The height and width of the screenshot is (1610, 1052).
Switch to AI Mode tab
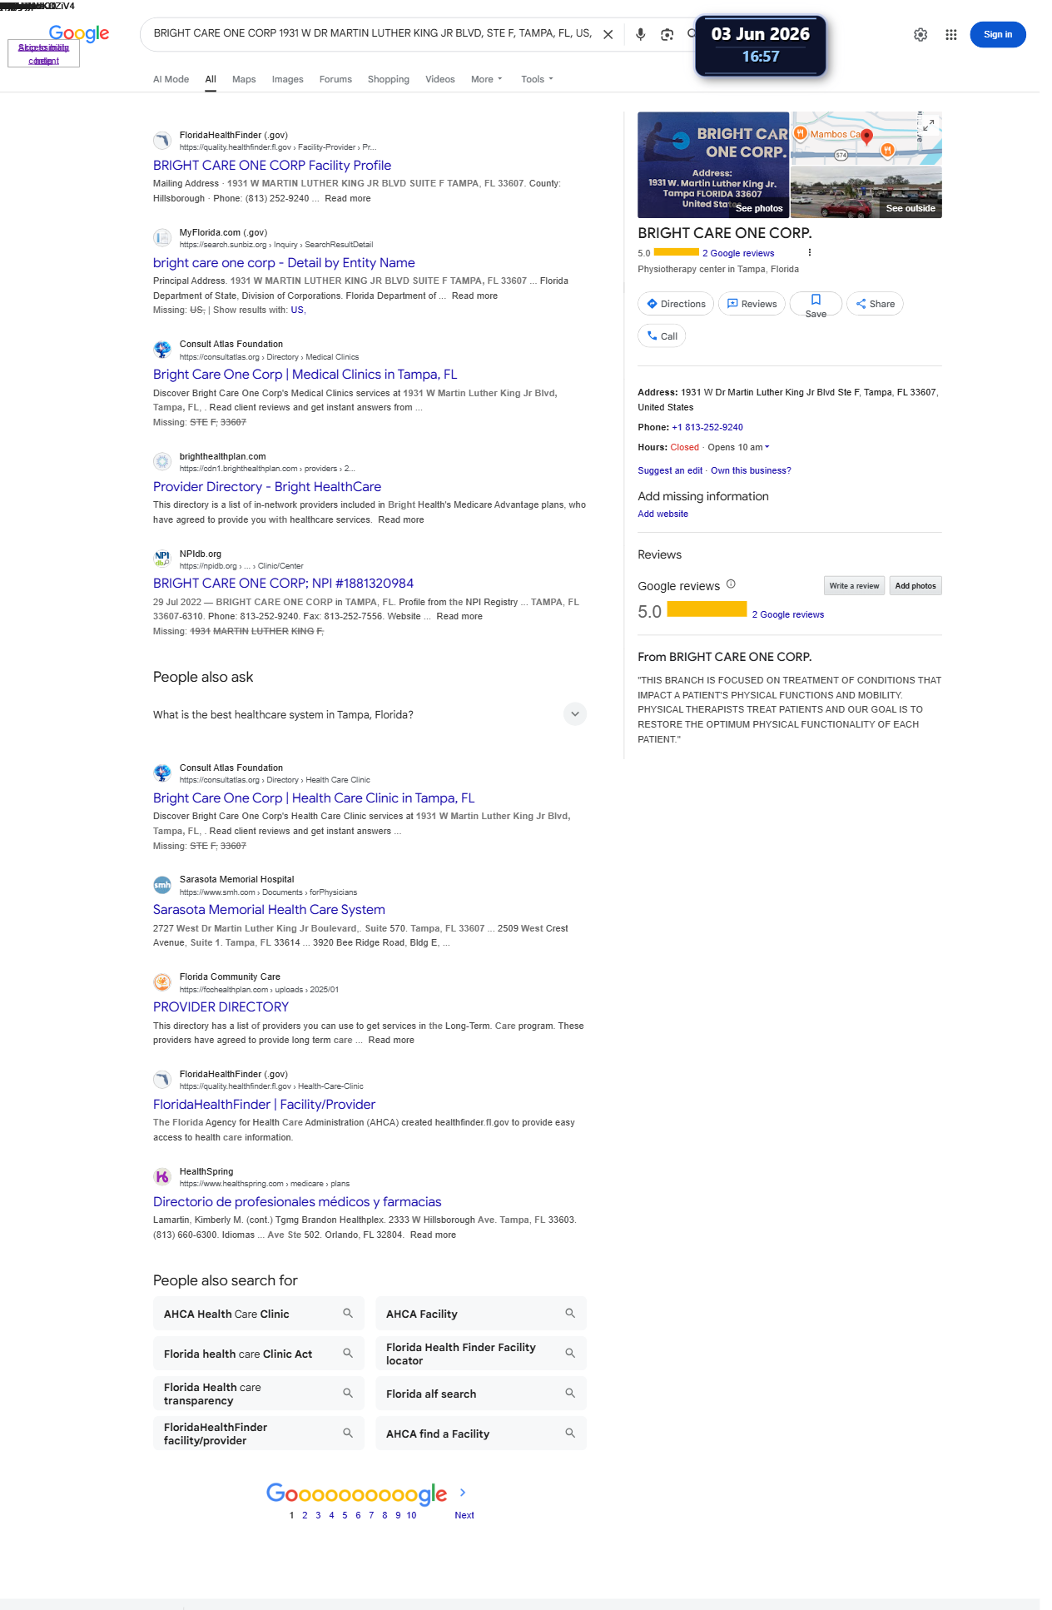coord(171,79)
